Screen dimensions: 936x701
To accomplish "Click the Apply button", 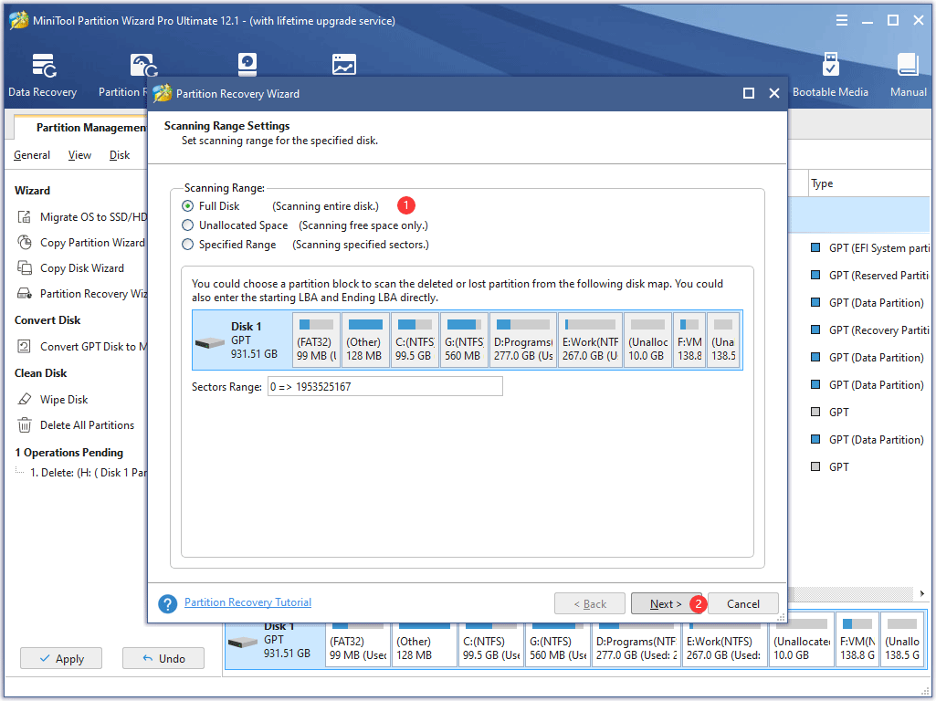I will pyautogui.click(x=61, y=658).
